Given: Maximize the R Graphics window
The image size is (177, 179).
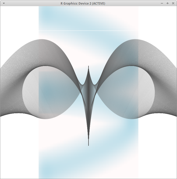Looking at the screenshot, I should [168, 3].
